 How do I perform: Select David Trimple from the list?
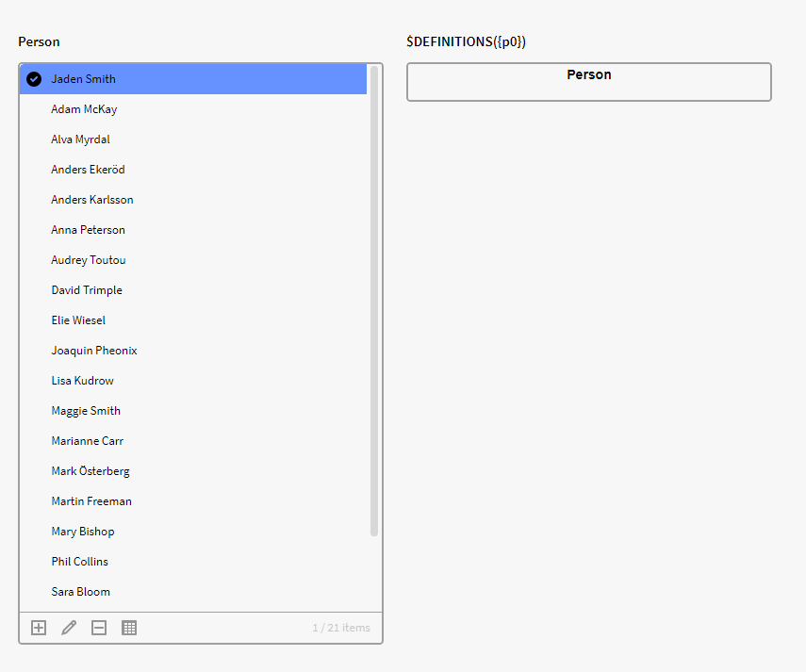[87, 290]
